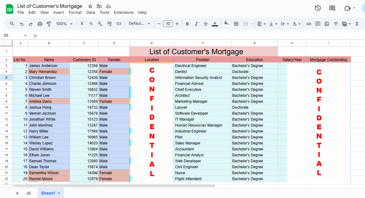Image resolution: width=365 pixels, height=198 pixels.
Task: Create a filter
Action: pos(336,24)
